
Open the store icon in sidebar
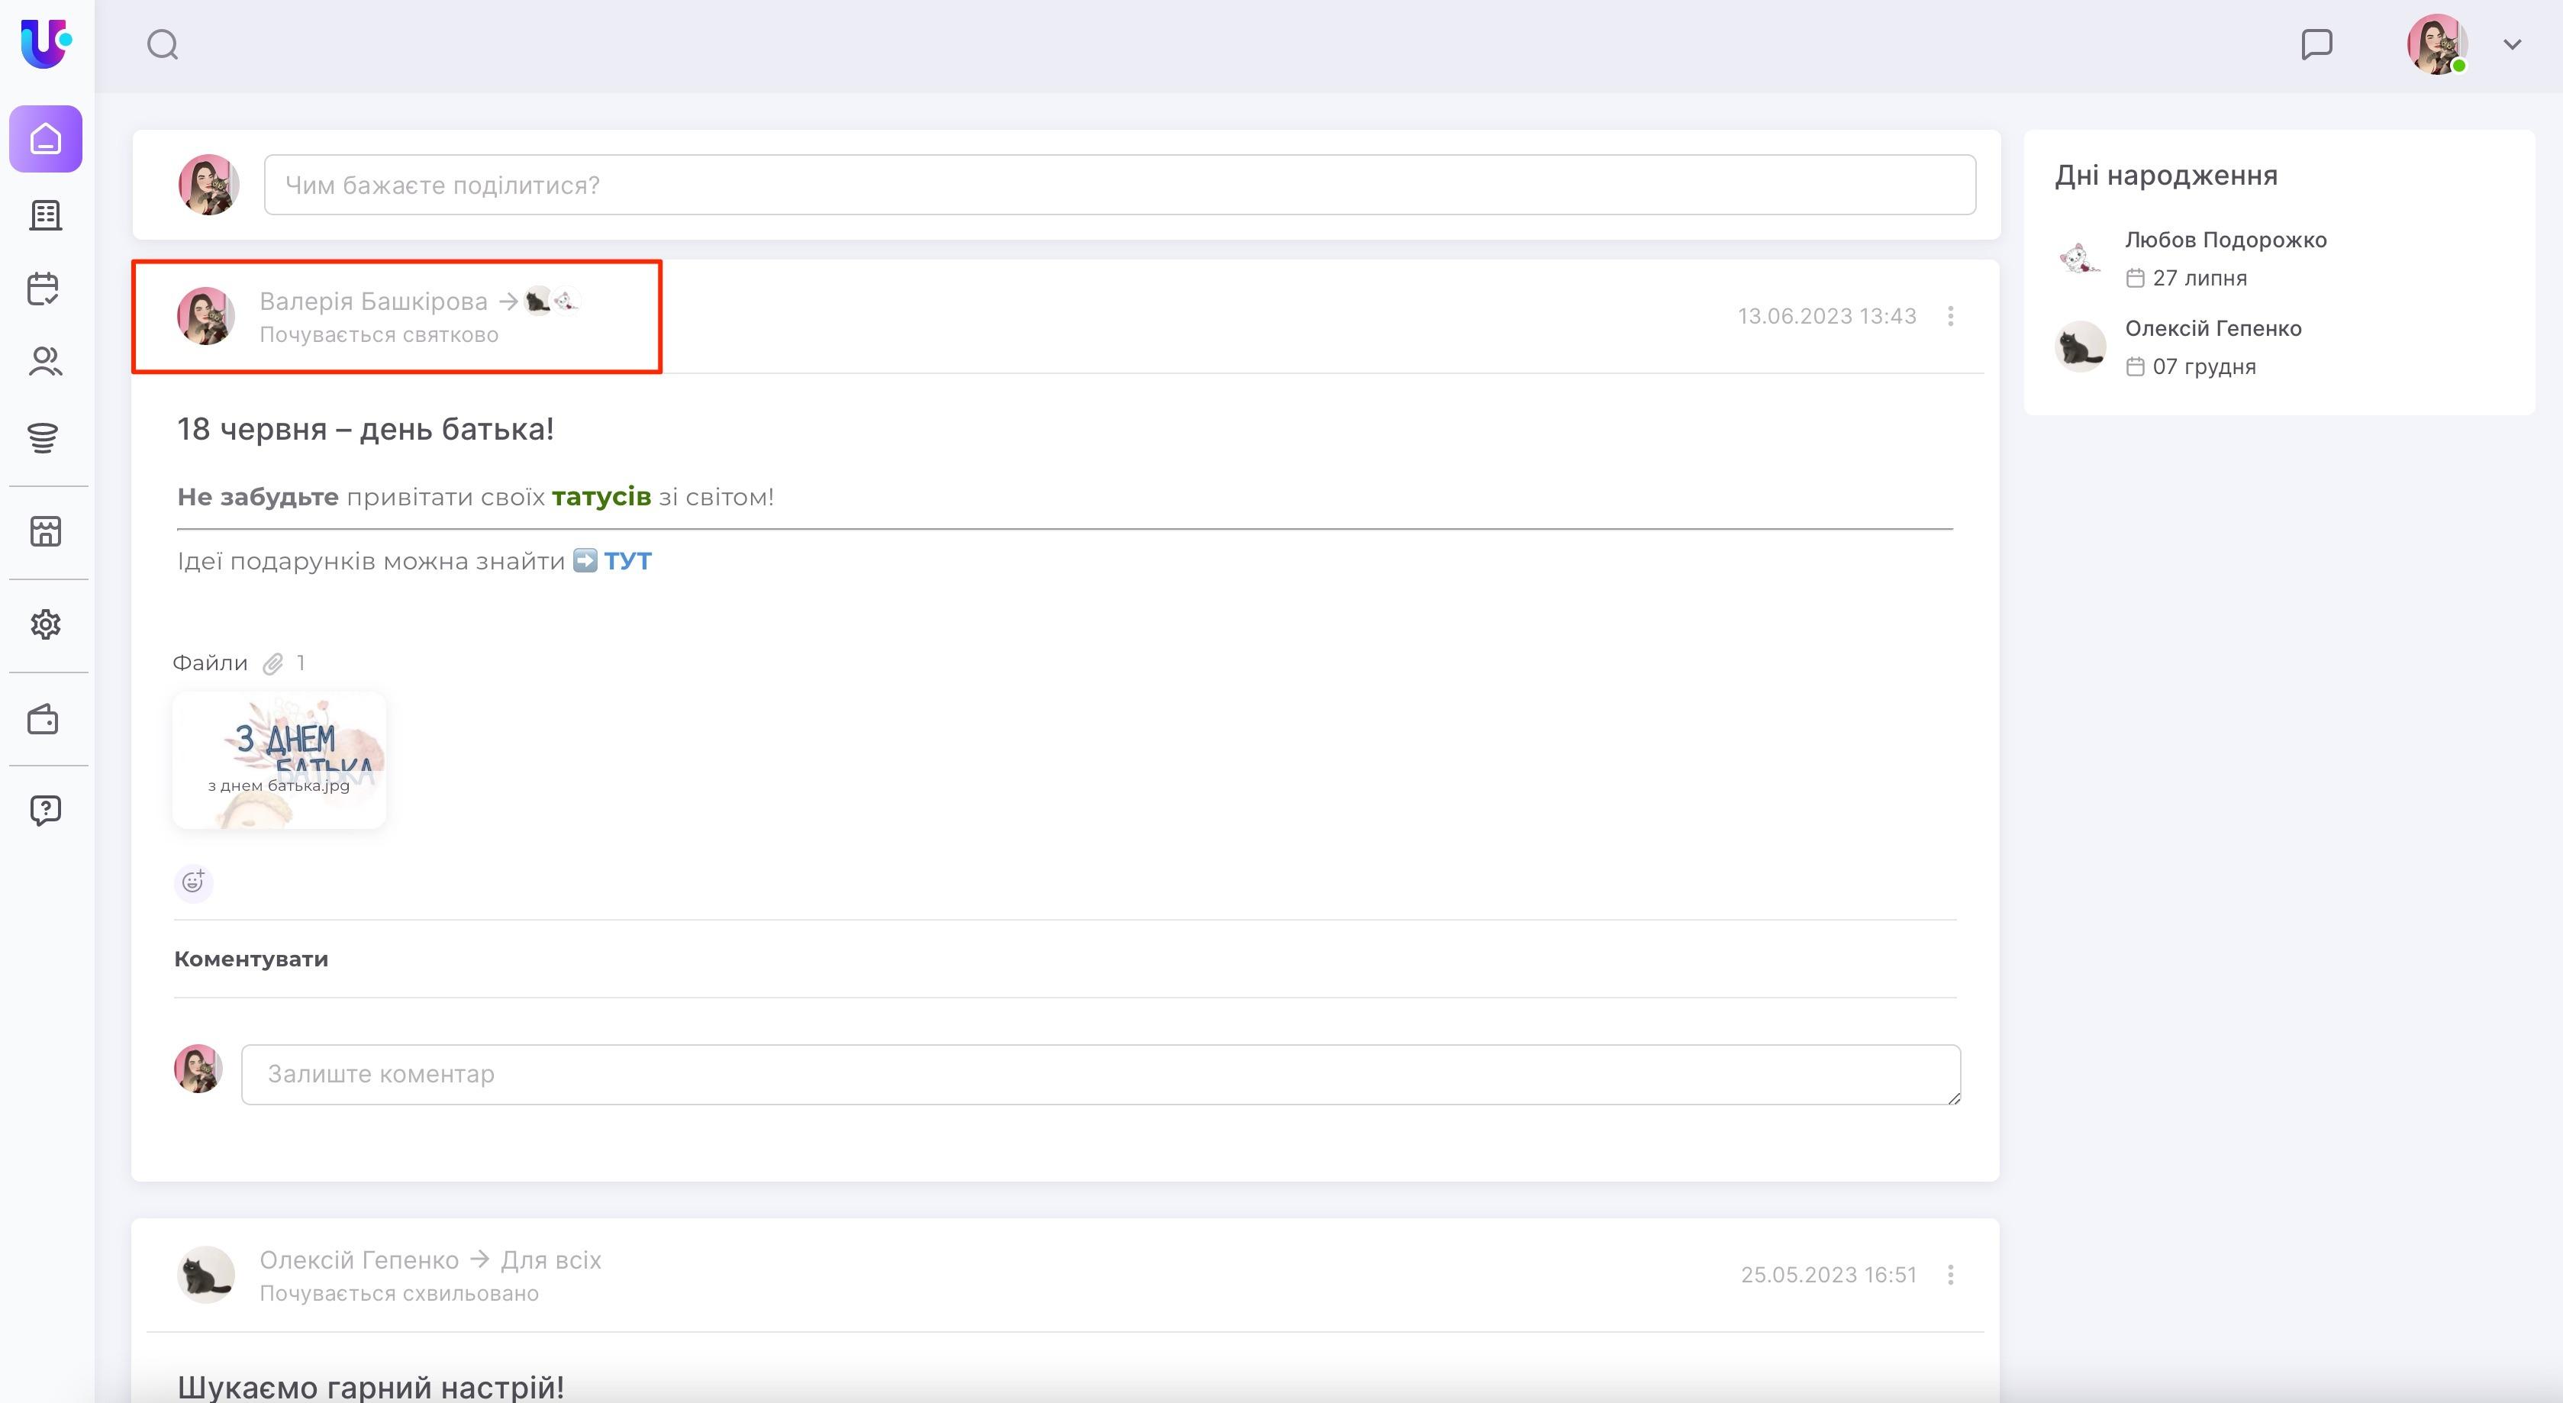click(x=46, y=531)
